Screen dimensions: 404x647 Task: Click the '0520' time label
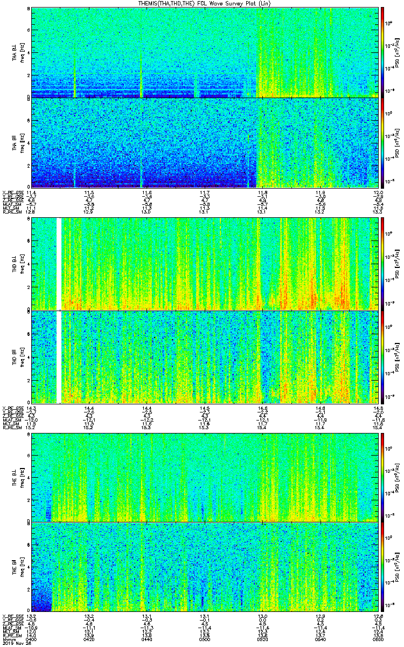262,639
